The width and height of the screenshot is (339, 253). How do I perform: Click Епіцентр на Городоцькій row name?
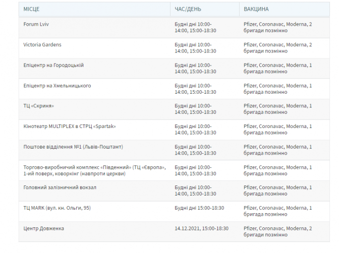(x=53, y=65)
